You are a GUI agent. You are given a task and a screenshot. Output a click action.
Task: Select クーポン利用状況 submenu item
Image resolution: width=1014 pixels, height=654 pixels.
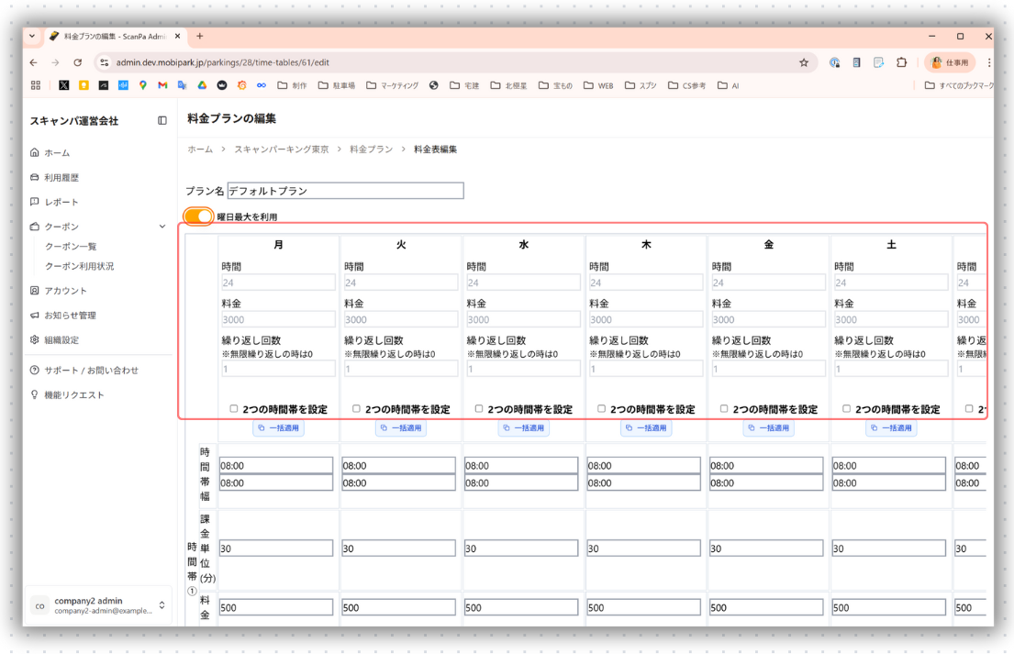point(80,266)
